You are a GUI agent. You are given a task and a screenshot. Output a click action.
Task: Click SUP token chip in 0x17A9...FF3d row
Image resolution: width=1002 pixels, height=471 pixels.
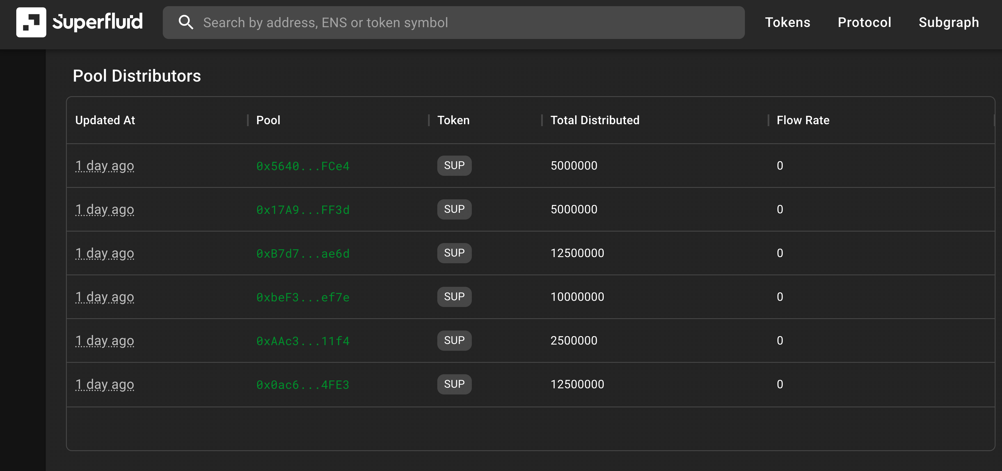pyautogui.click(x=454, y=209)
